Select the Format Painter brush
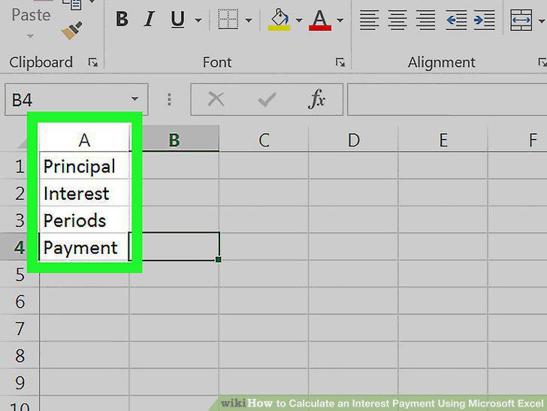Image resolution: width=547 pixels, height=411 pixels. tap(72, 30)
